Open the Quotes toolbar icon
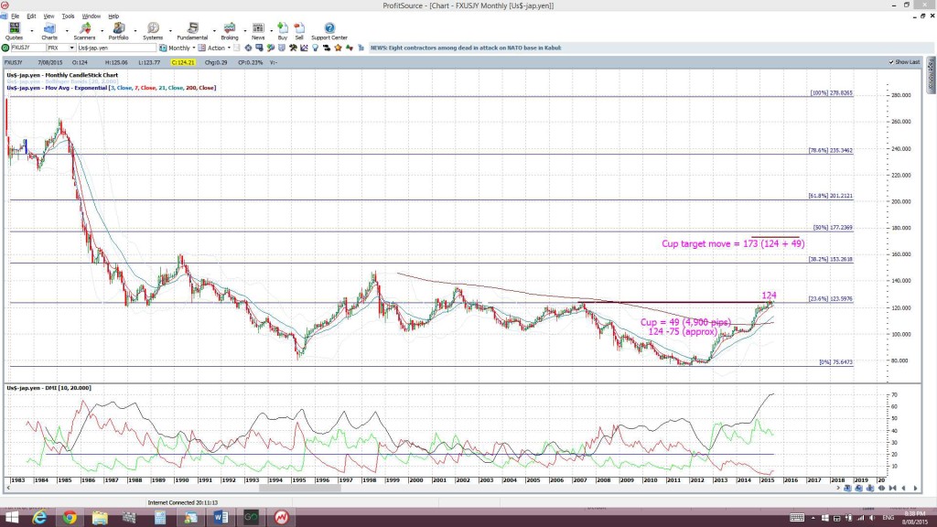 14,31
